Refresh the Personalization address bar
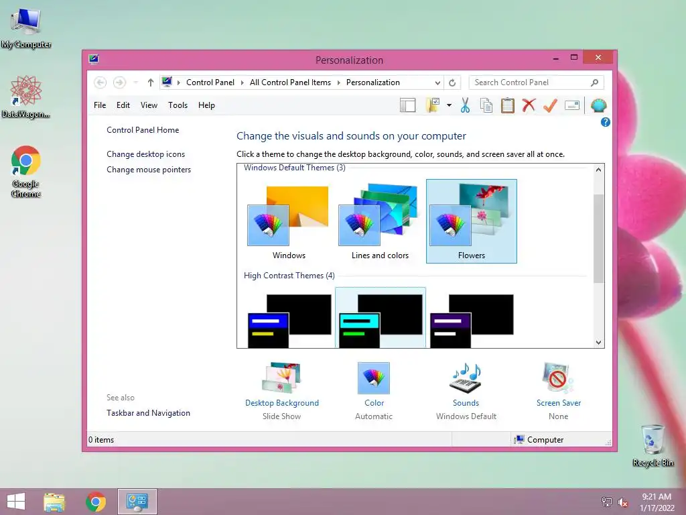 452,82
